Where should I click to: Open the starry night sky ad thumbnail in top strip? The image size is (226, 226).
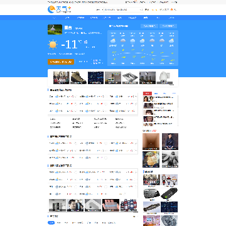point(95,78)
